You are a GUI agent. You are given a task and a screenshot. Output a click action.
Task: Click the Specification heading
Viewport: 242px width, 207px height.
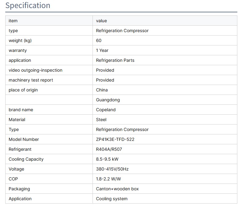coord(28,6)
